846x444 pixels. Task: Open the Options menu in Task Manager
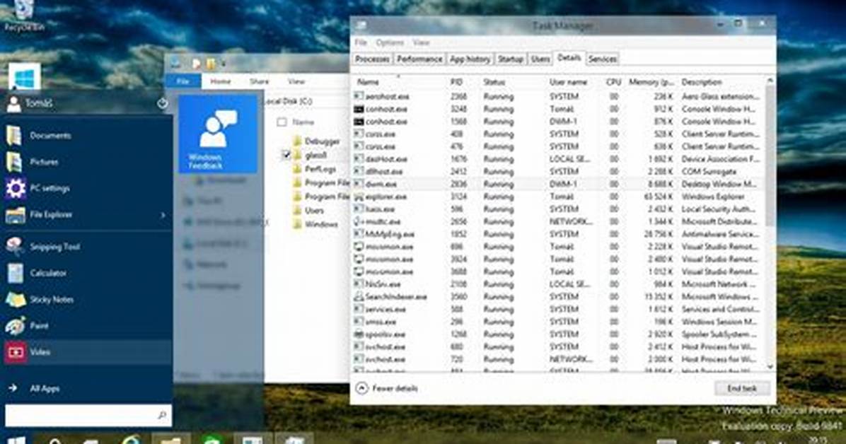point(390,42)
